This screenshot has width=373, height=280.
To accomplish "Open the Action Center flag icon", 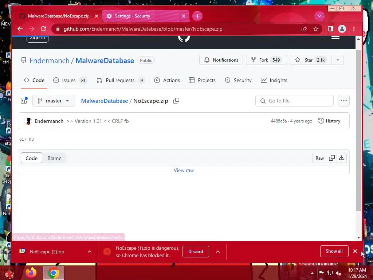I will coord(321,273).
